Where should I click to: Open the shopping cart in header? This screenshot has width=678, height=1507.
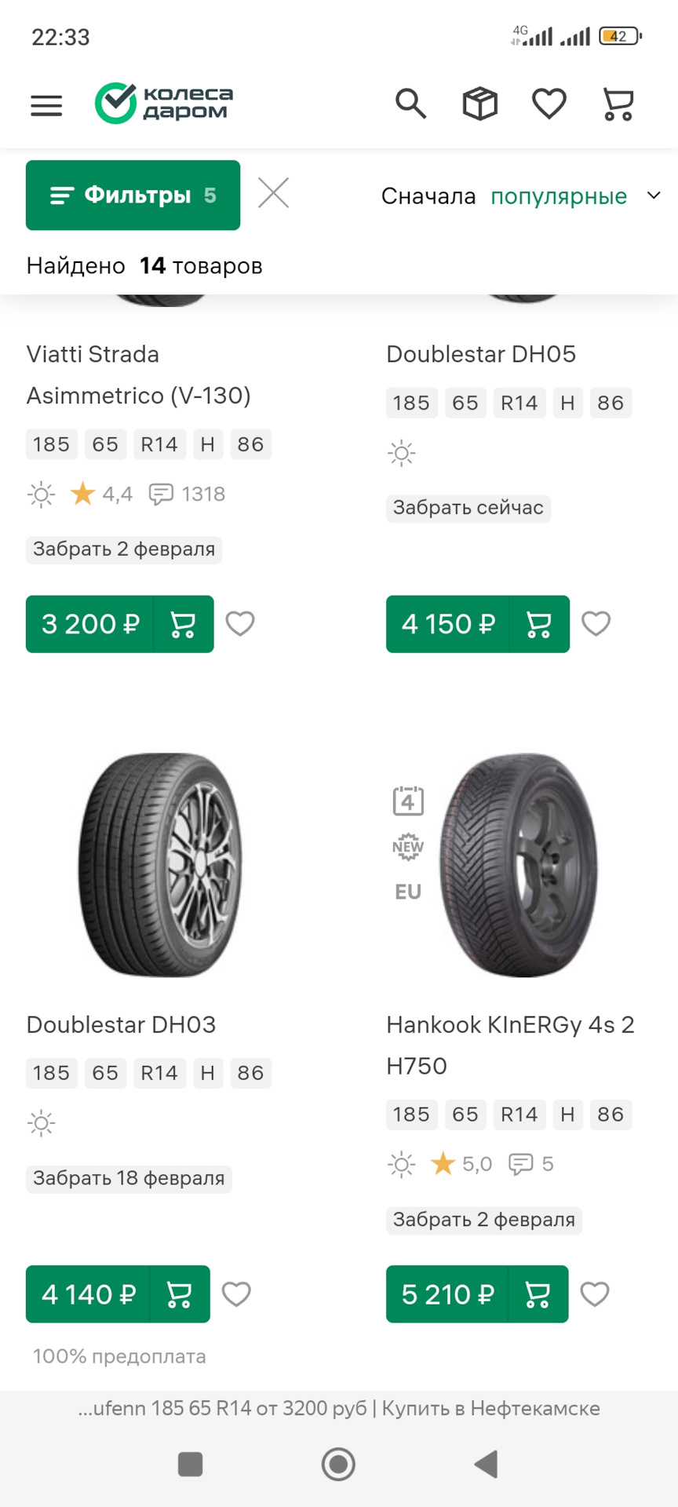[x=618, y=104]
